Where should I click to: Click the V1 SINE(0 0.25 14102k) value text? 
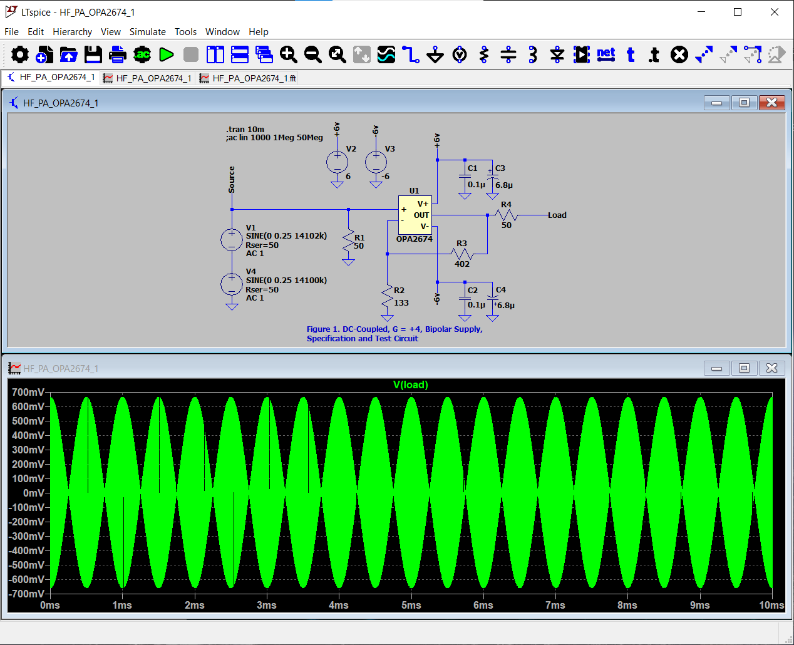click(x=286, y=236)
